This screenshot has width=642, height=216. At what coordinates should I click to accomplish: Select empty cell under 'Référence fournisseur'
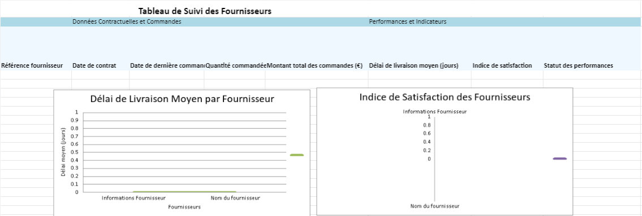point(36,74)
